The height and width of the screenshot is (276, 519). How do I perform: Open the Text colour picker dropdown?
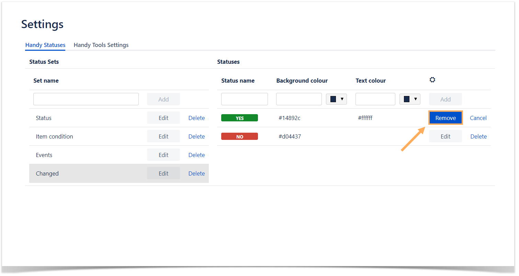tap(410, 99)
